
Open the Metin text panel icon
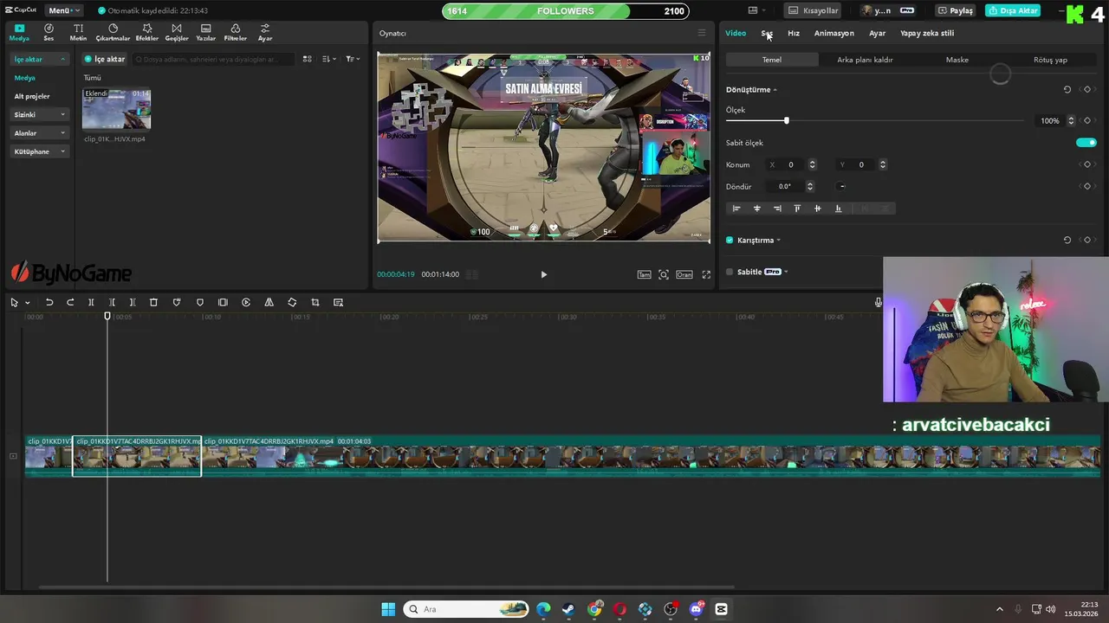coord(78,33)
